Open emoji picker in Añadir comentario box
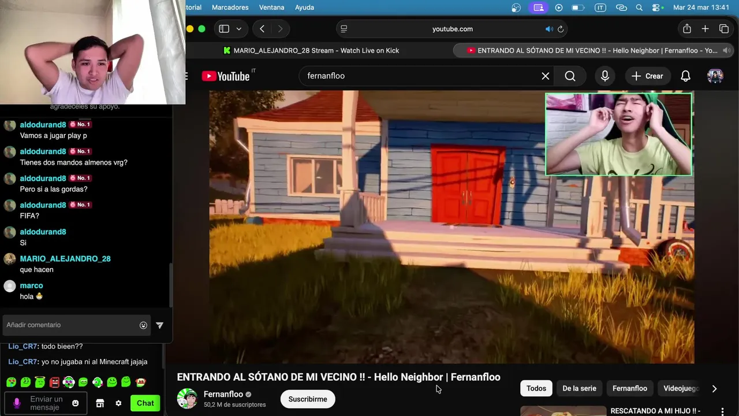 143,325
